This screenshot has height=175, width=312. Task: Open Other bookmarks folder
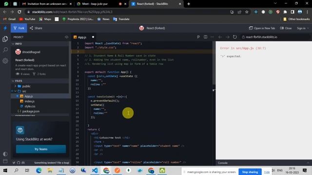pos(296,19)
